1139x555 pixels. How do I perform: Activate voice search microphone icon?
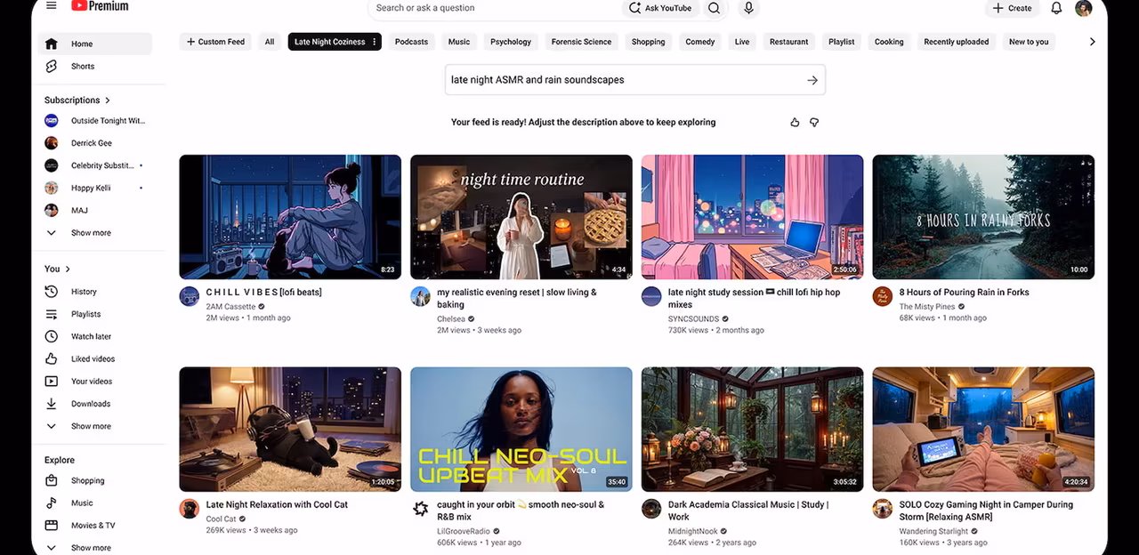pos(748,8)
